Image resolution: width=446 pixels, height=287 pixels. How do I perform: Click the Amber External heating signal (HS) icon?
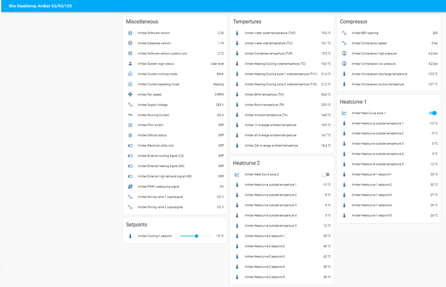point(130,166)
